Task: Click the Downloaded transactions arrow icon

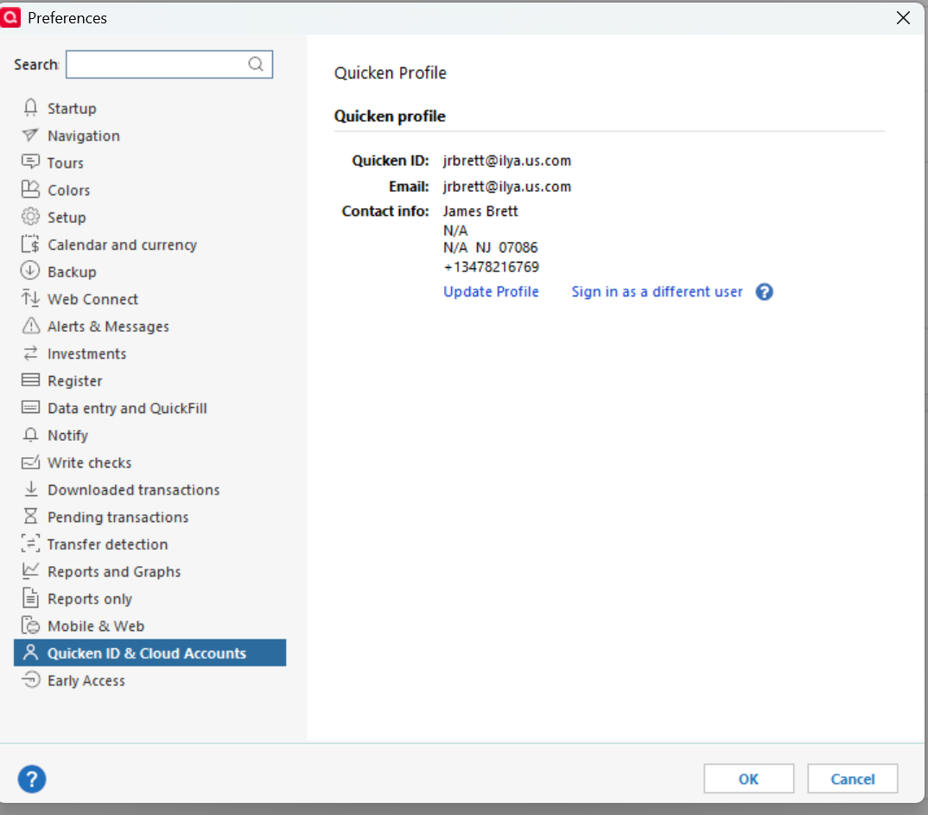Action: pyautogui.click(x=31, y=489)
